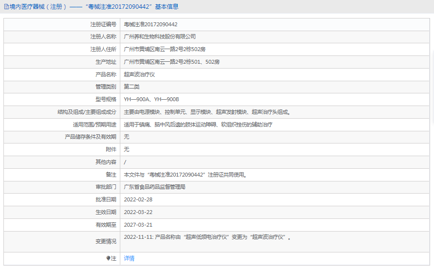Select model value YH—900A、YH—900B
The image size is (434, 269).
click(x=151, y=99)
